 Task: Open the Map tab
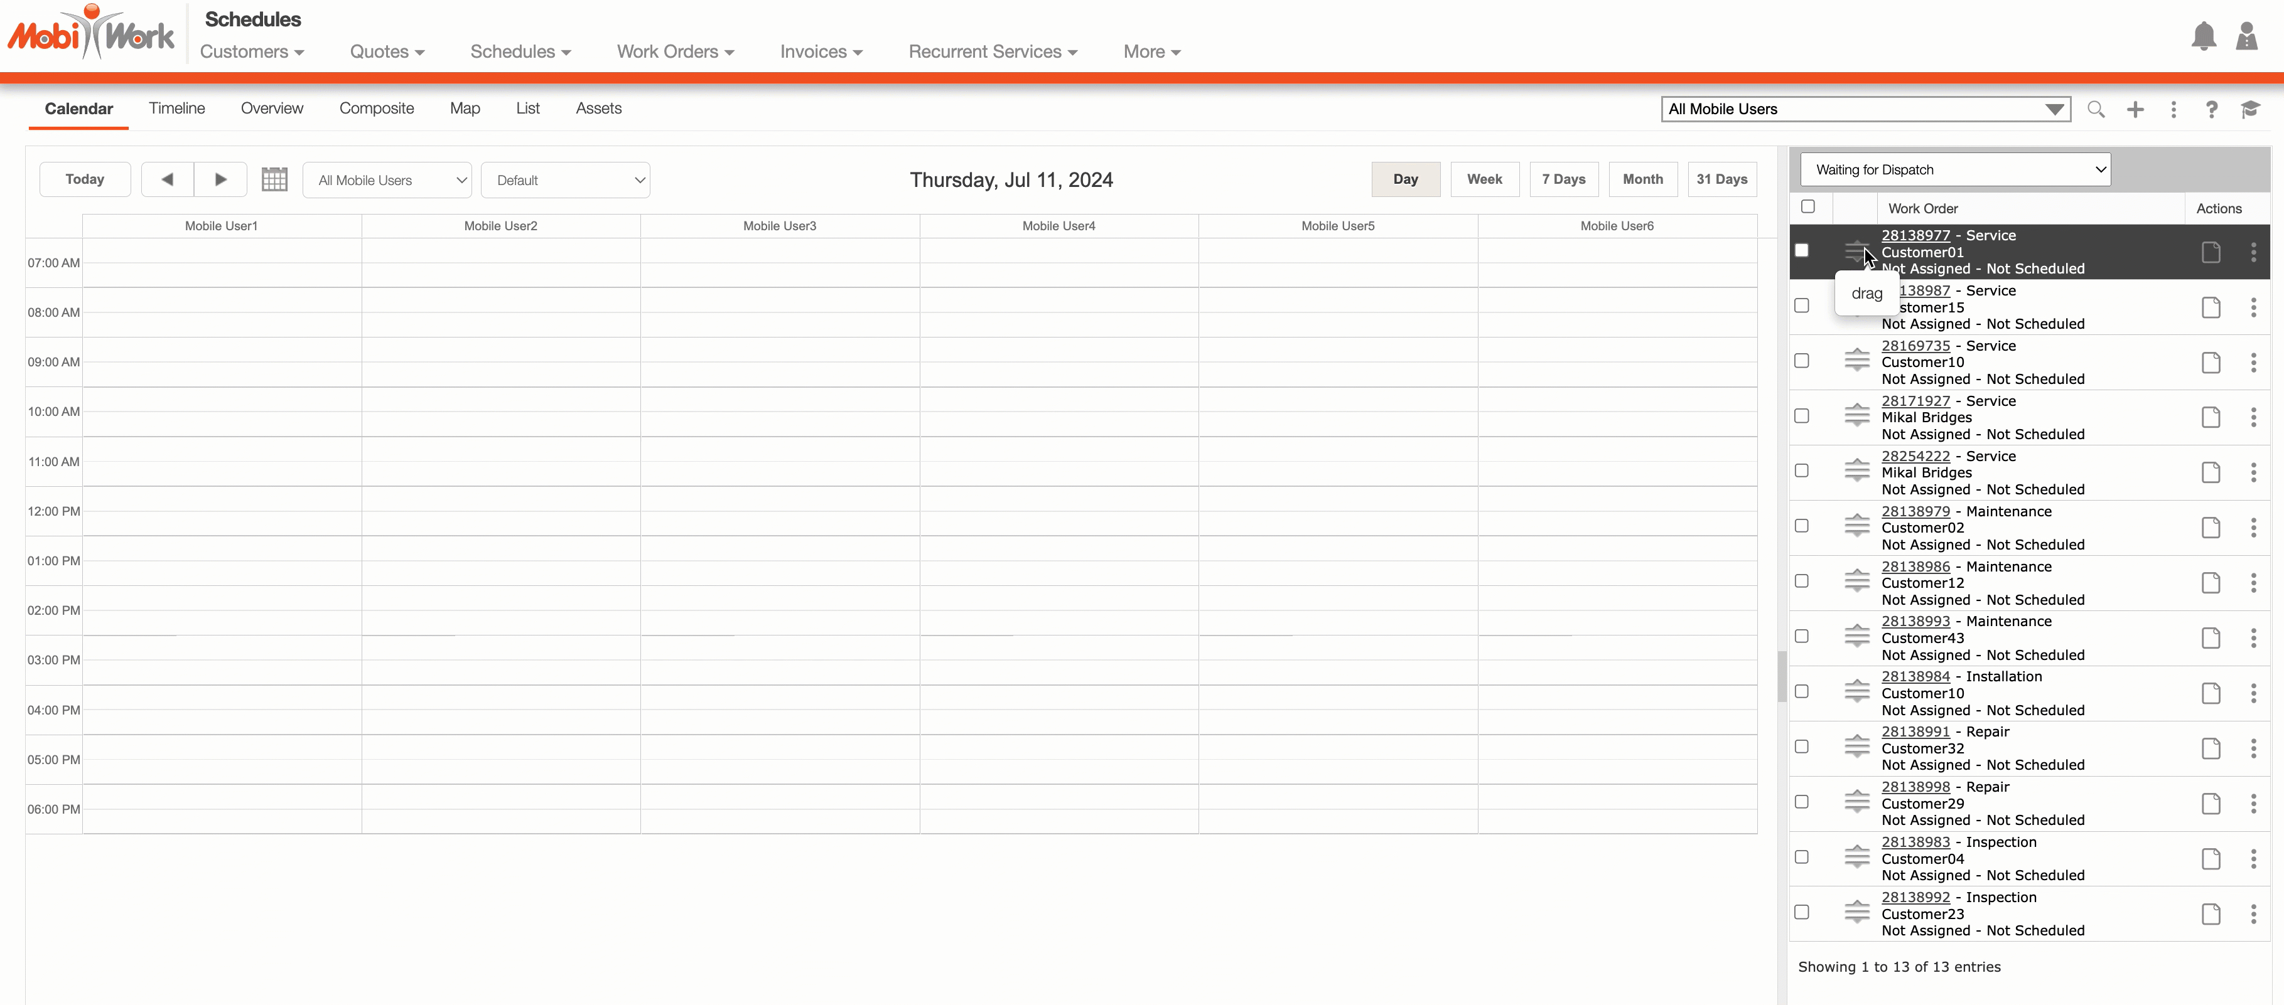(x=465, y=108)
